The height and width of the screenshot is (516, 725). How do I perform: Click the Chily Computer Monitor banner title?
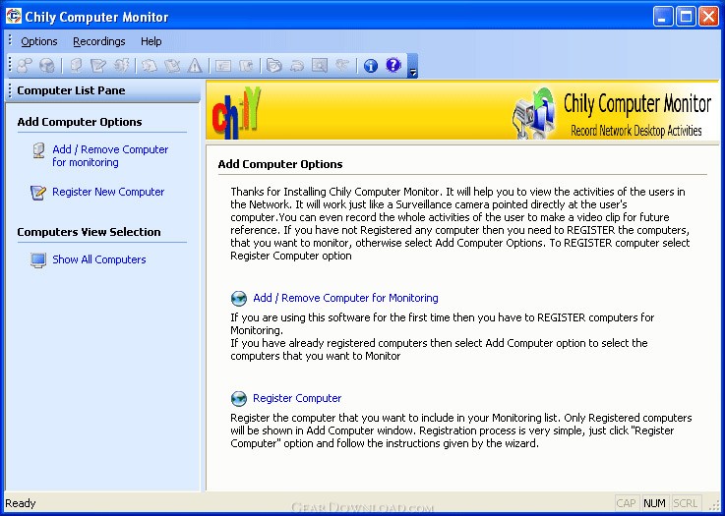click(637, 103)
